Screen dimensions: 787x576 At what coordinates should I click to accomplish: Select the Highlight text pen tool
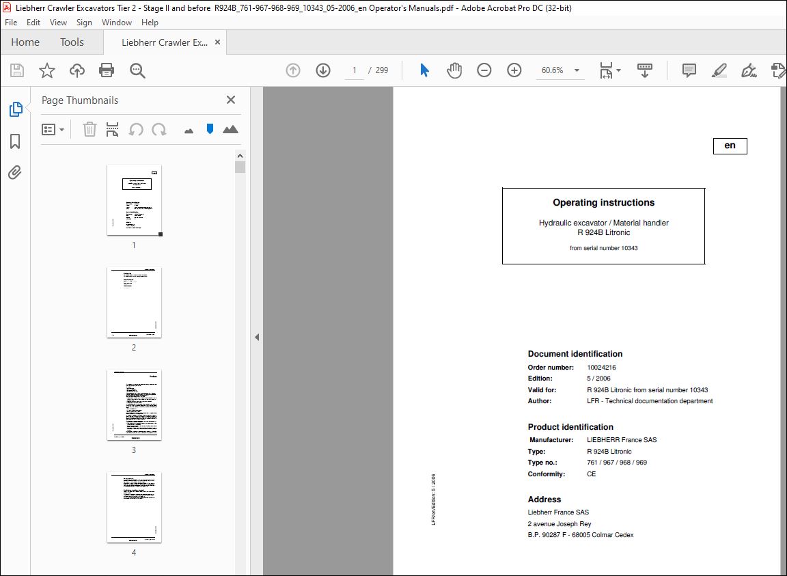pos(719,70)
